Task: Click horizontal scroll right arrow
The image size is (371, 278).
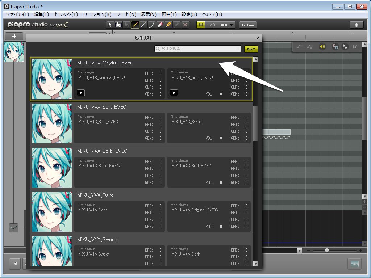Action: click(x=299, y=250)
